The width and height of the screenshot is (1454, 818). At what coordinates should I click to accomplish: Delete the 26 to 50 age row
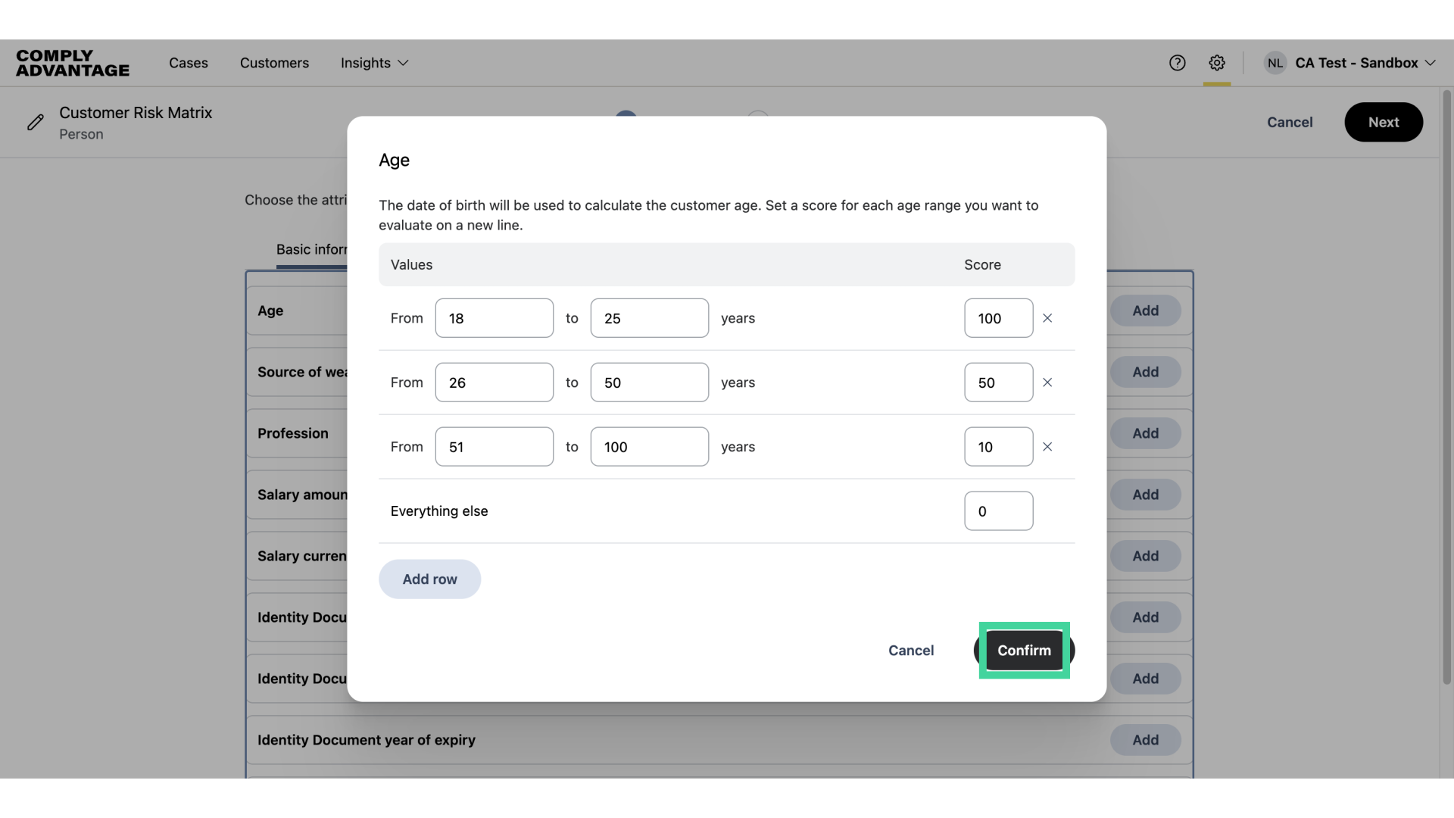(x=1047, y=382)
